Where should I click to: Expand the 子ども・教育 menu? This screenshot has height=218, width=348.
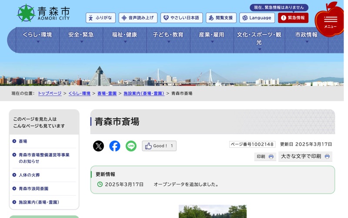168,40
